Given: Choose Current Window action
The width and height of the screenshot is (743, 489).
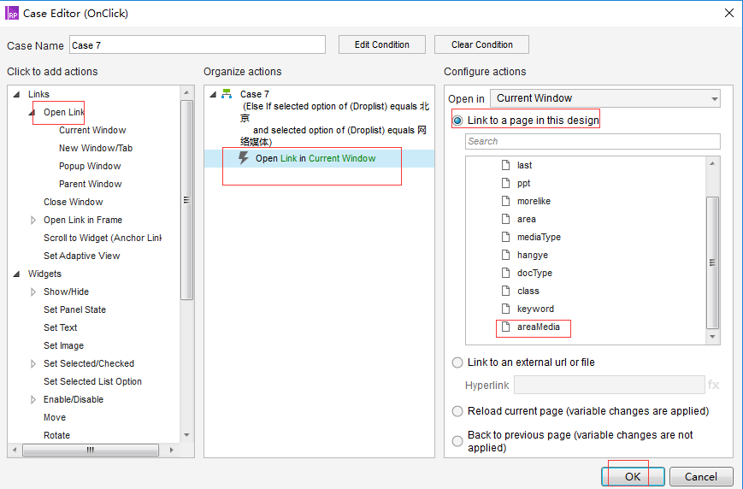Looking at the screenshot, I should 92,130.
